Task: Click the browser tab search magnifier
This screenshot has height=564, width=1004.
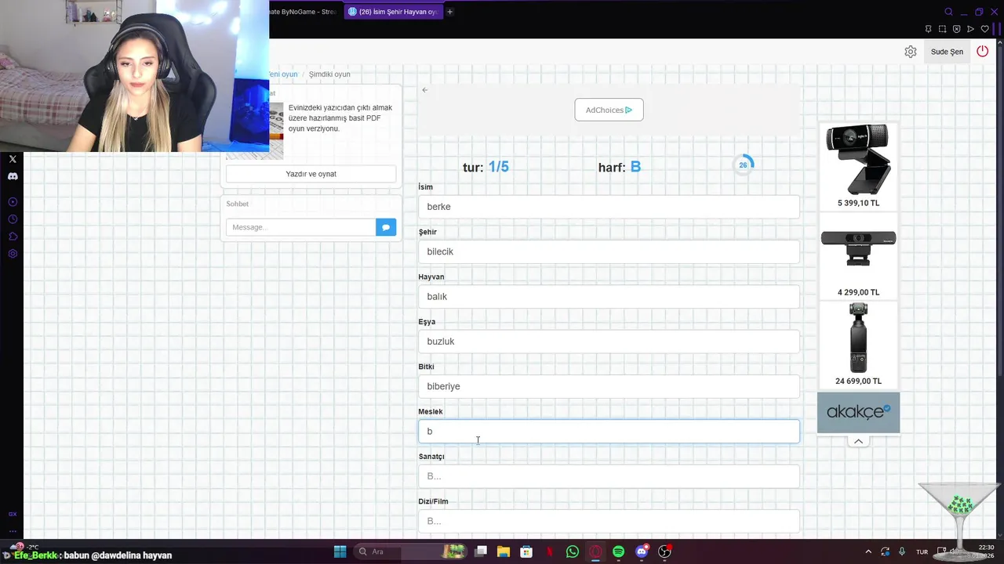Action: pyautogui.click(x=948, y=12)
